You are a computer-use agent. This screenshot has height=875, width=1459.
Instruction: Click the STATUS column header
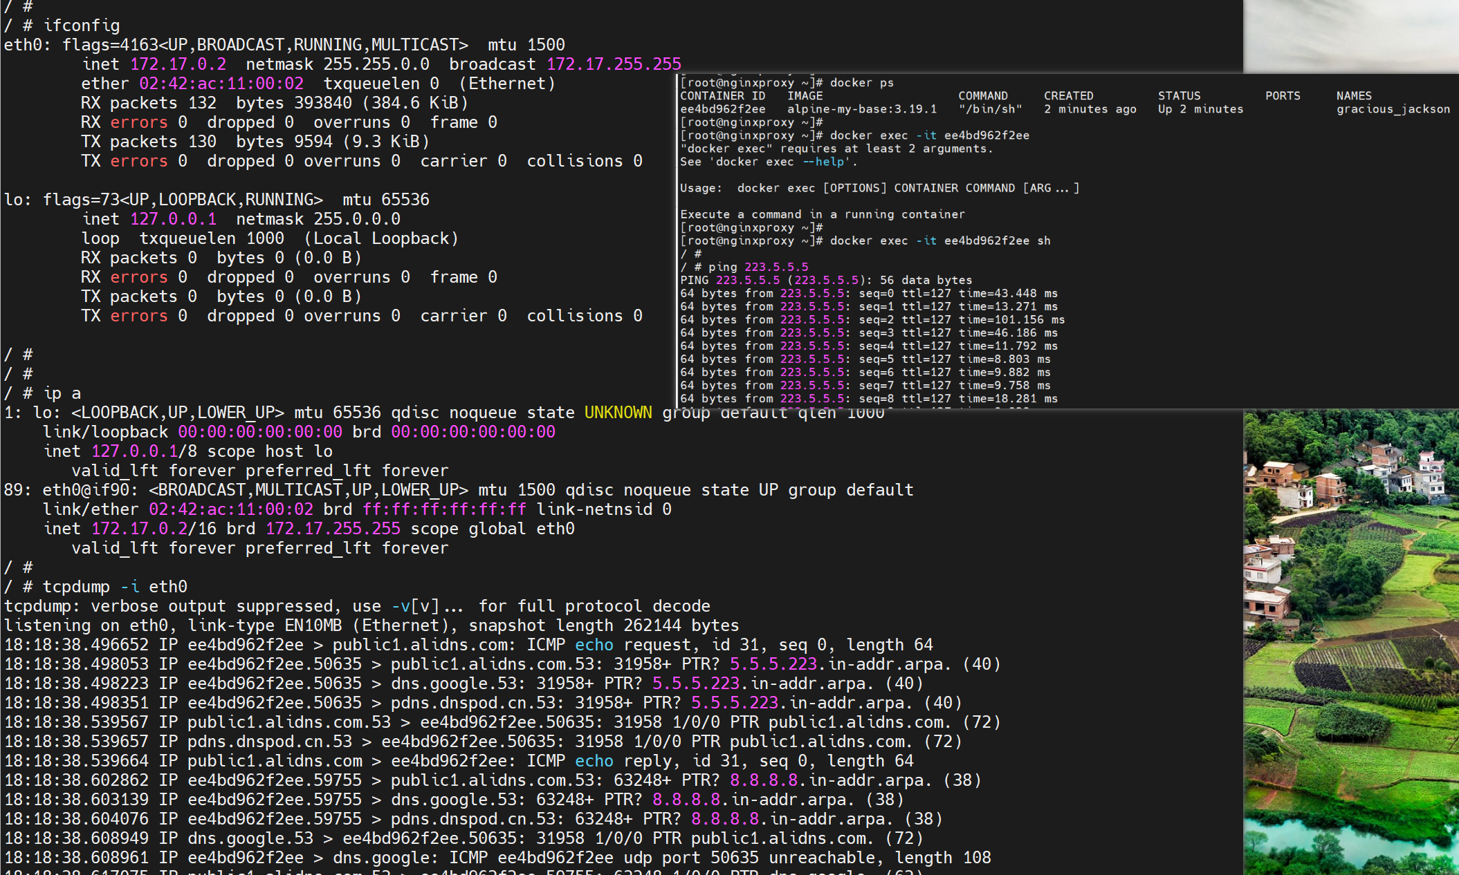pyautogui.click(x=1179, y=96)
